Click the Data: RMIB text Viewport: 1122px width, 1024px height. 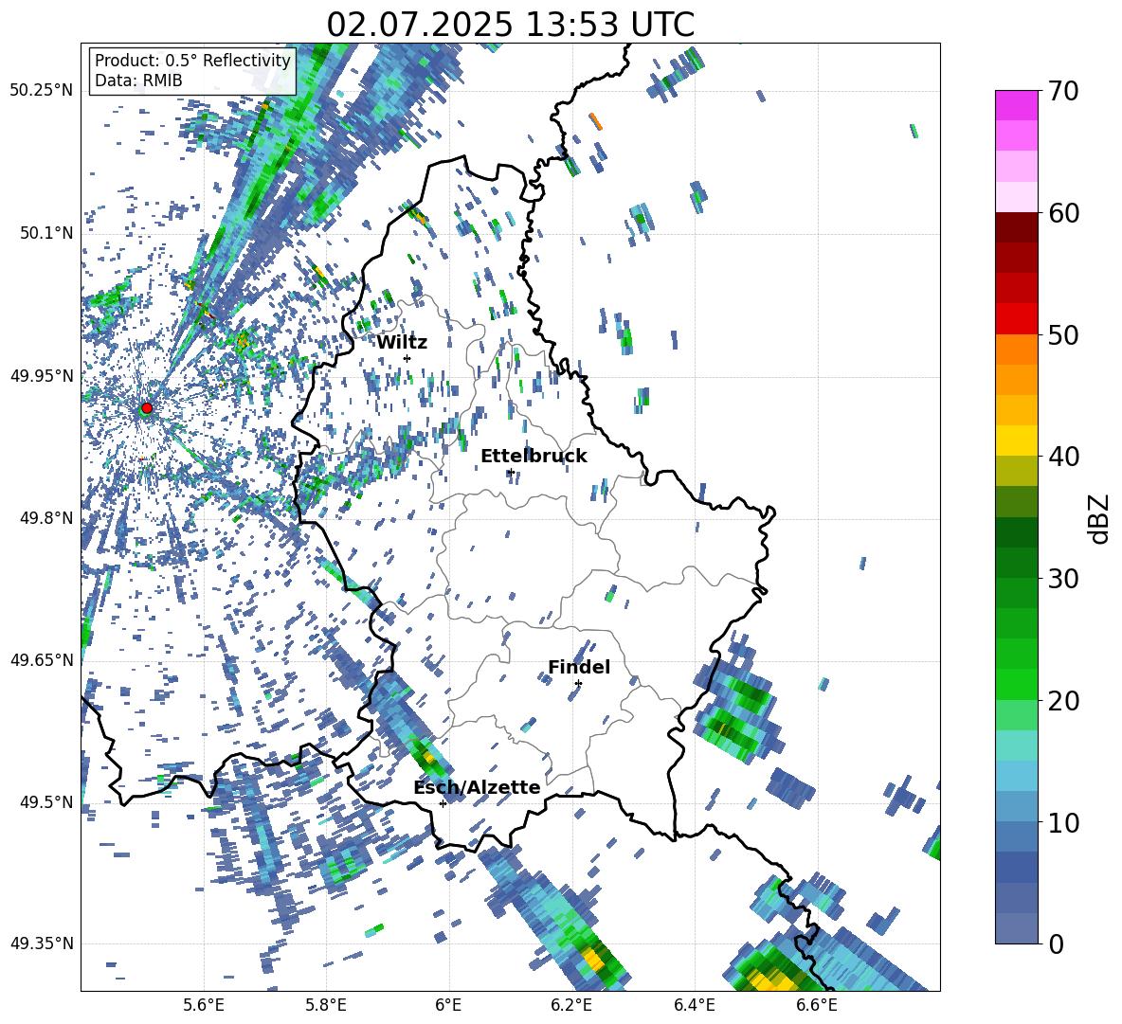pos(138,81)
